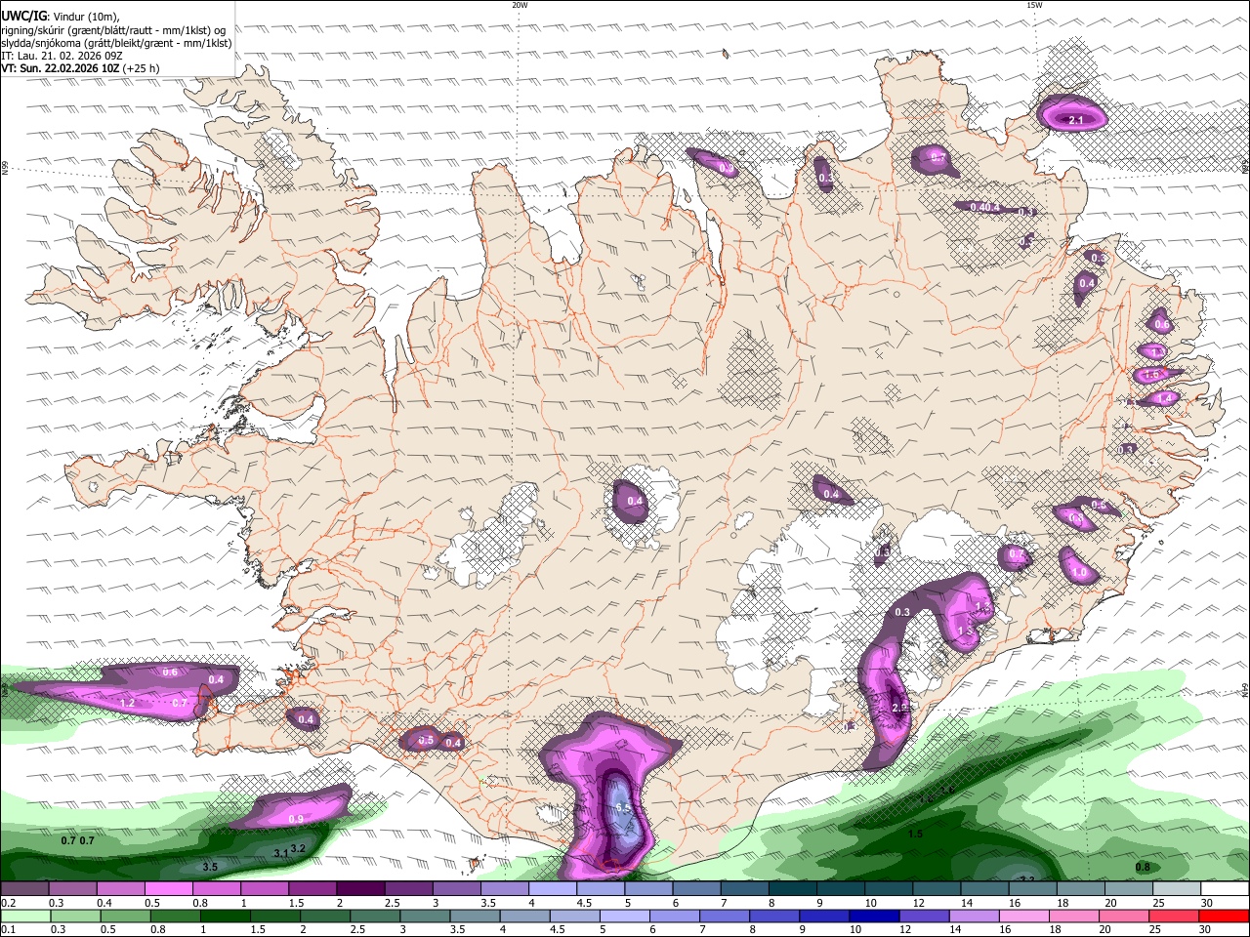Screen dimensions: 1250x937
Task: Click the '2.5' tick label on rain scale
Action: pos(357,930)
